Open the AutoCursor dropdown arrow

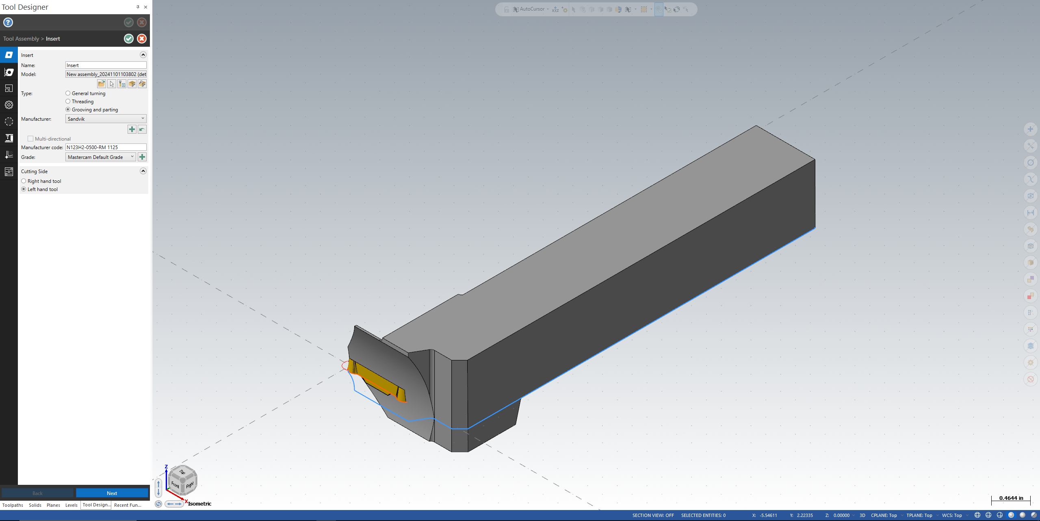(548, 9)
